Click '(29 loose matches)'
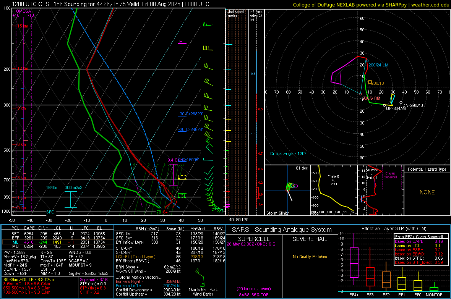This screenshot has height=299, width=451. (x=254, y=289)
